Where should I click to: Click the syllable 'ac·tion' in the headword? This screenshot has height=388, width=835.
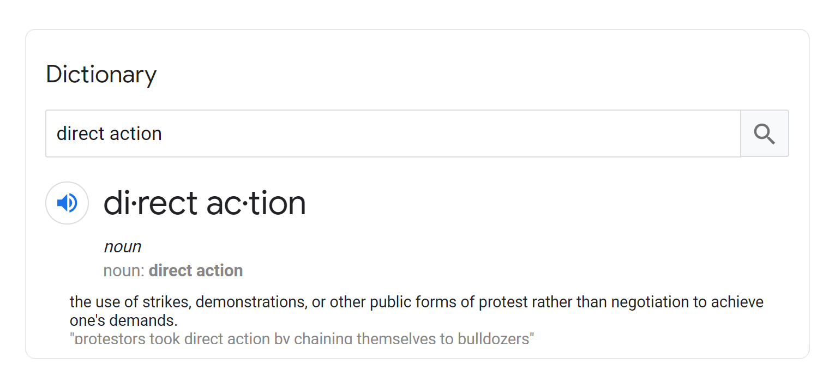(x=256, y=203)
